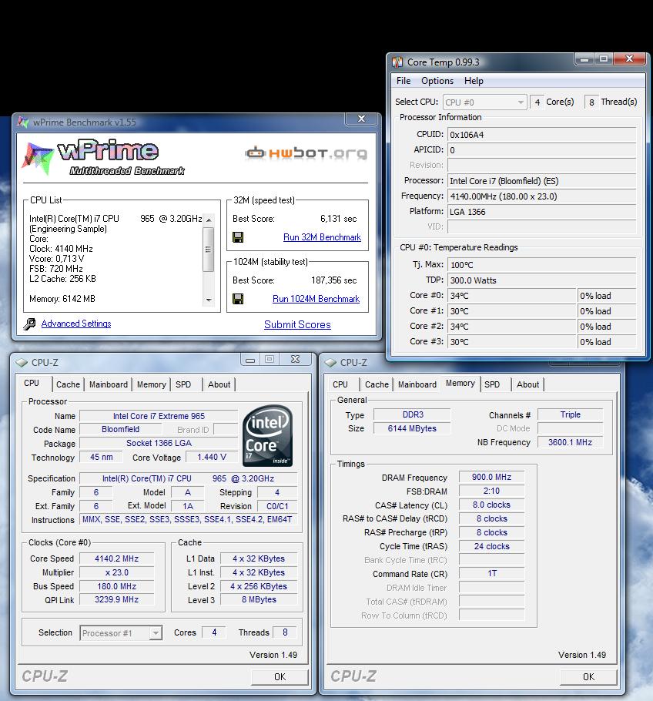
Task: Open the Processor #1 selection dropdown
Action: click(x=121, y=633)
